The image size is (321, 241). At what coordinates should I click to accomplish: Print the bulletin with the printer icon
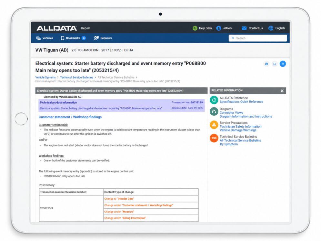pos(266,64)
